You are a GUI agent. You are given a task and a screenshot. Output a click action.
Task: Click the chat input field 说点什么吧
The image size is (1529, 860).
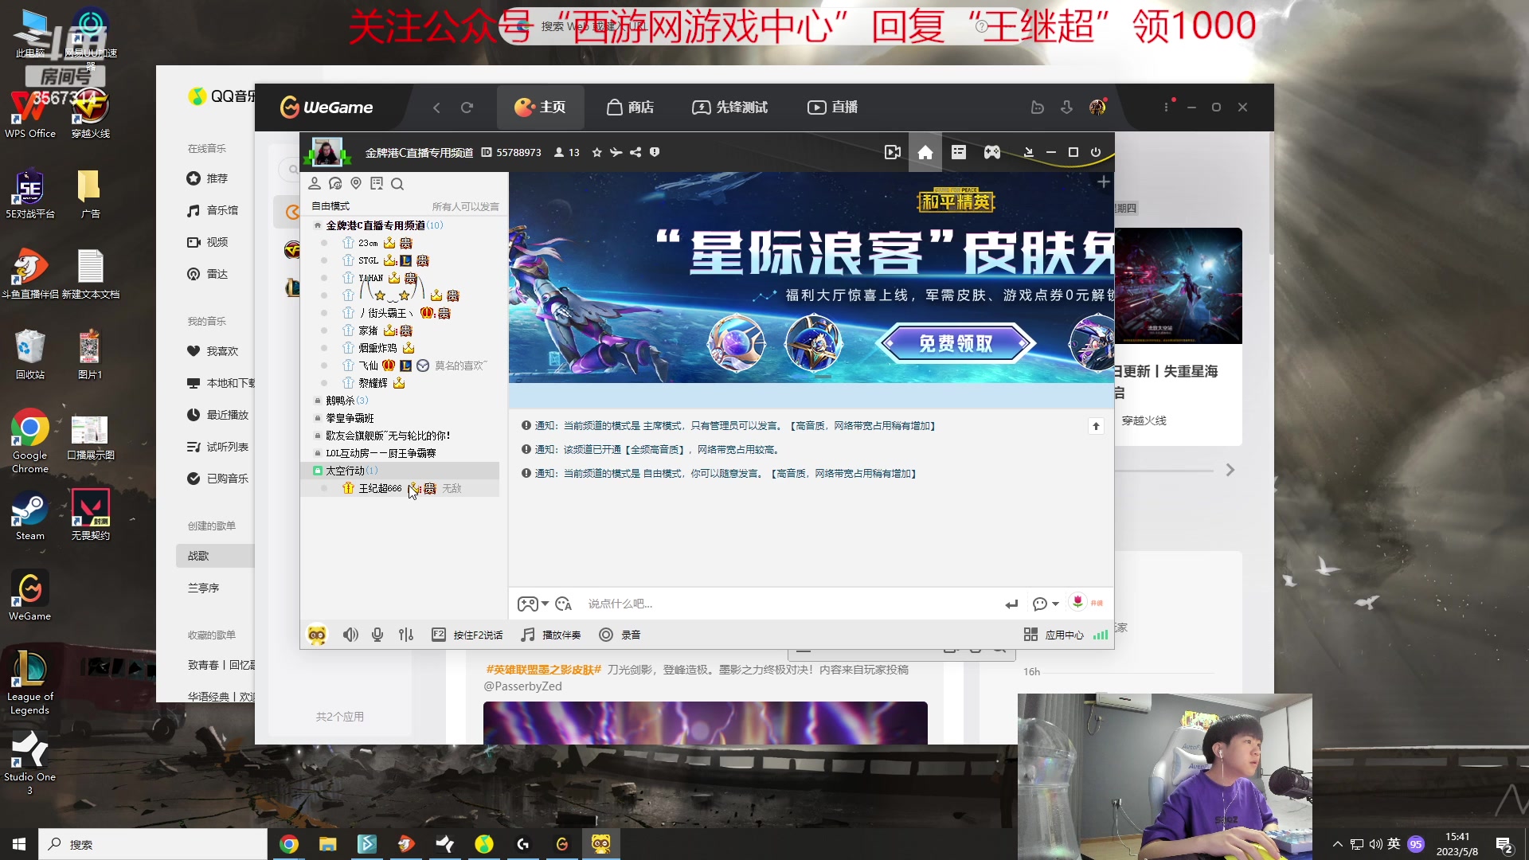788,604
